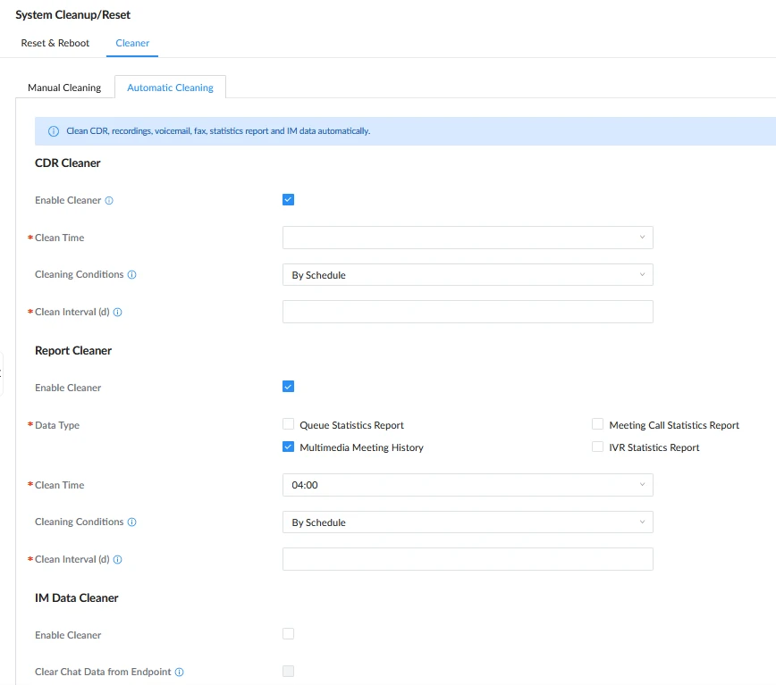Uncheck Multimedia Meeting History checkbox
Viewport: 776px width, 685px height.
288,447
